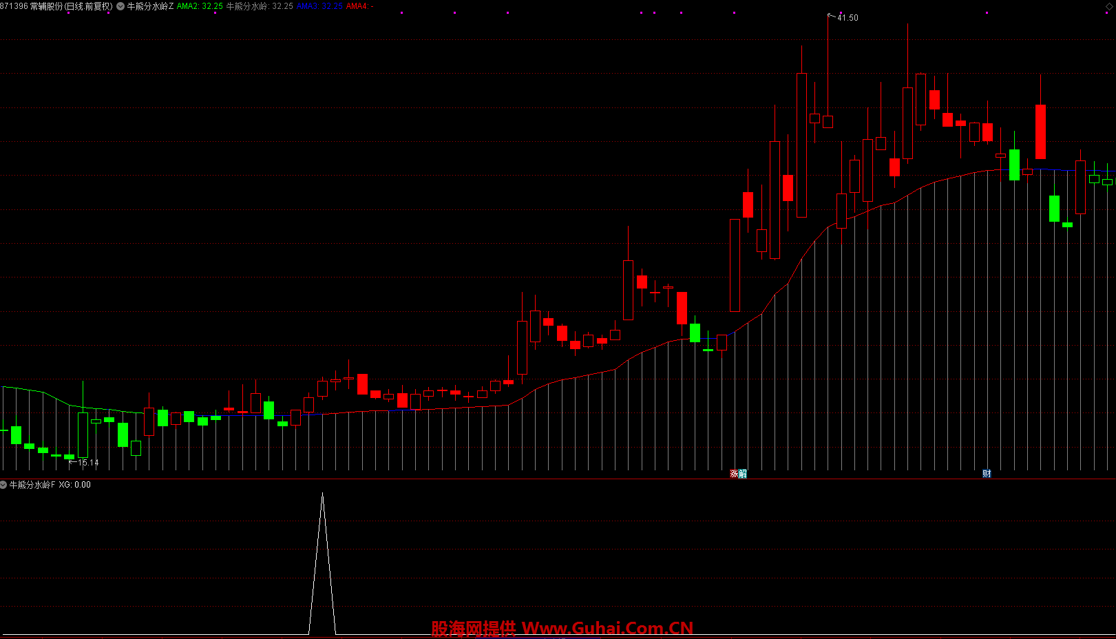Click the teal 解 event marker
The height and width of the screenshot is (639, 1116).
pos(742,474)
